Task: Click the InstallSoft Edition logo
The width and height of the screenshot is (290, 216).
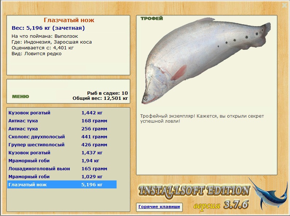Action: (194, 192)
